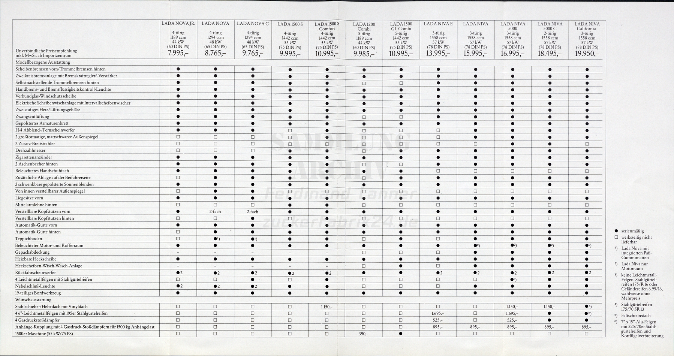Click the 'Wunschausstattung' section heading
The image size is (674, 356).
(x=33, y=300)
